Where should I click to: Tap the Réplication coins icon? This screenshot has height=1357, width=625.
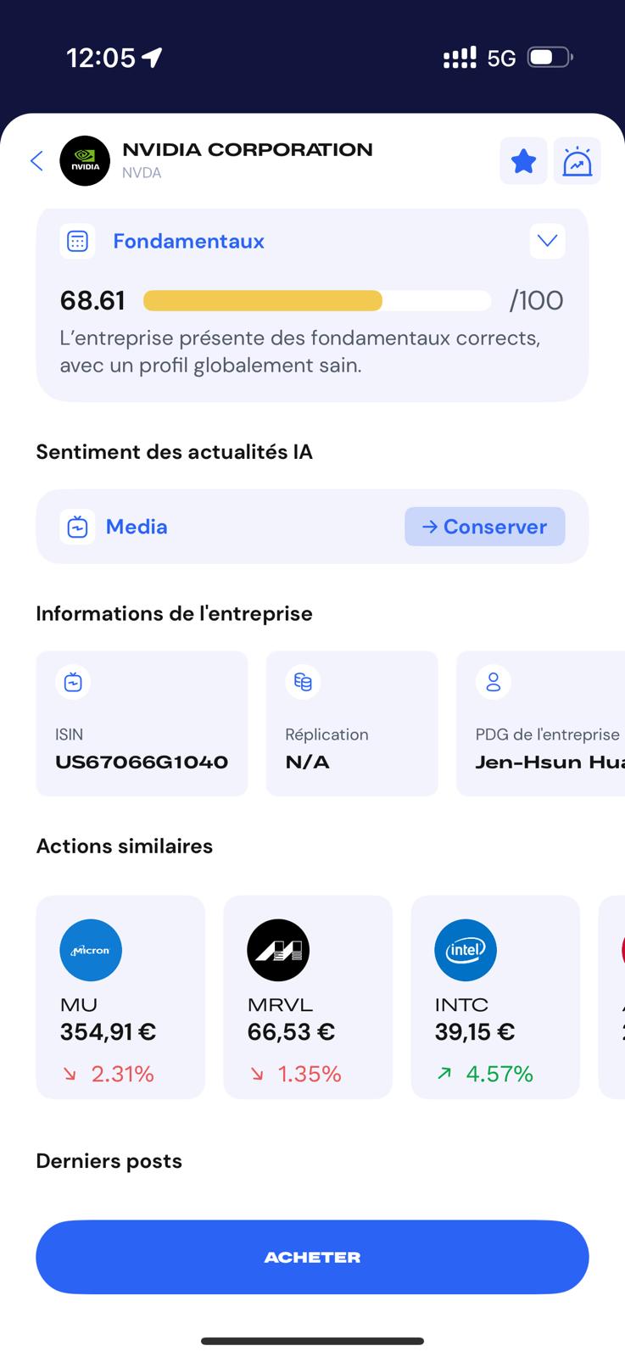click(303, 682)
